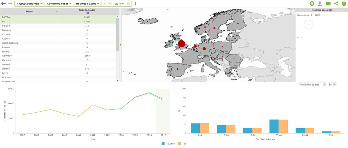Image resolution: width=348 pixels, height=148 pixels.
Task: Select Ireland in the region table
Action: [58, 69]
